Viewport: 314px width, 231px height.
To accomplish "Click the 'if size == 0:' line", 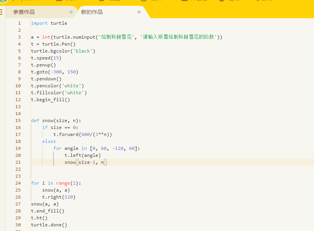I will (60, 127).
